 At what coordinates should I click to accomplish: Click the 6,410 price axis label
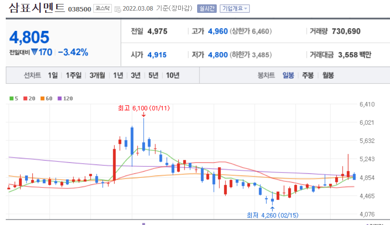pos(367,105)
